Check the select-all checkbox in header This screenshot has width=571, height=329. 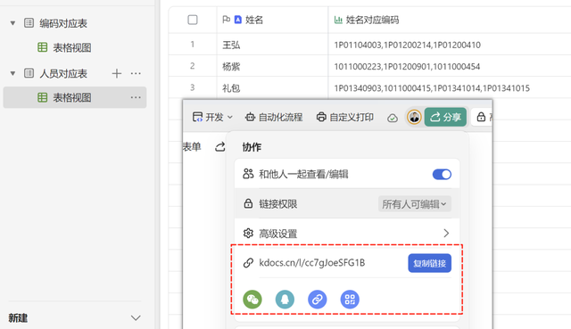pyautogui.click(x=193, y=20)
